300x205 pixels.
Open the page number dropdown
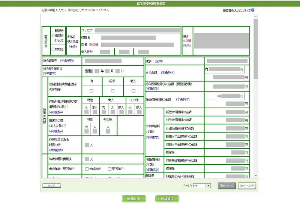tap(208, 186)
